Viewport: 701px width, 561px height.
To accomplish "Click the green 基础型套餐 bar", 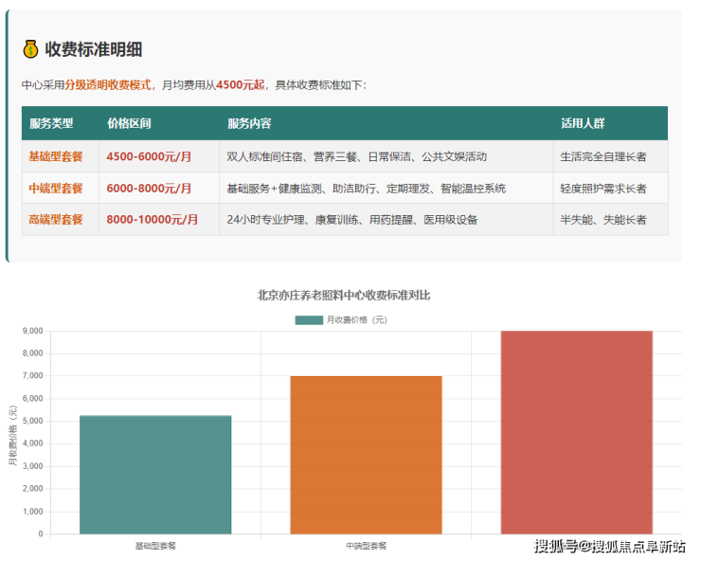I will pyautogui.click(x=155, y=474).
